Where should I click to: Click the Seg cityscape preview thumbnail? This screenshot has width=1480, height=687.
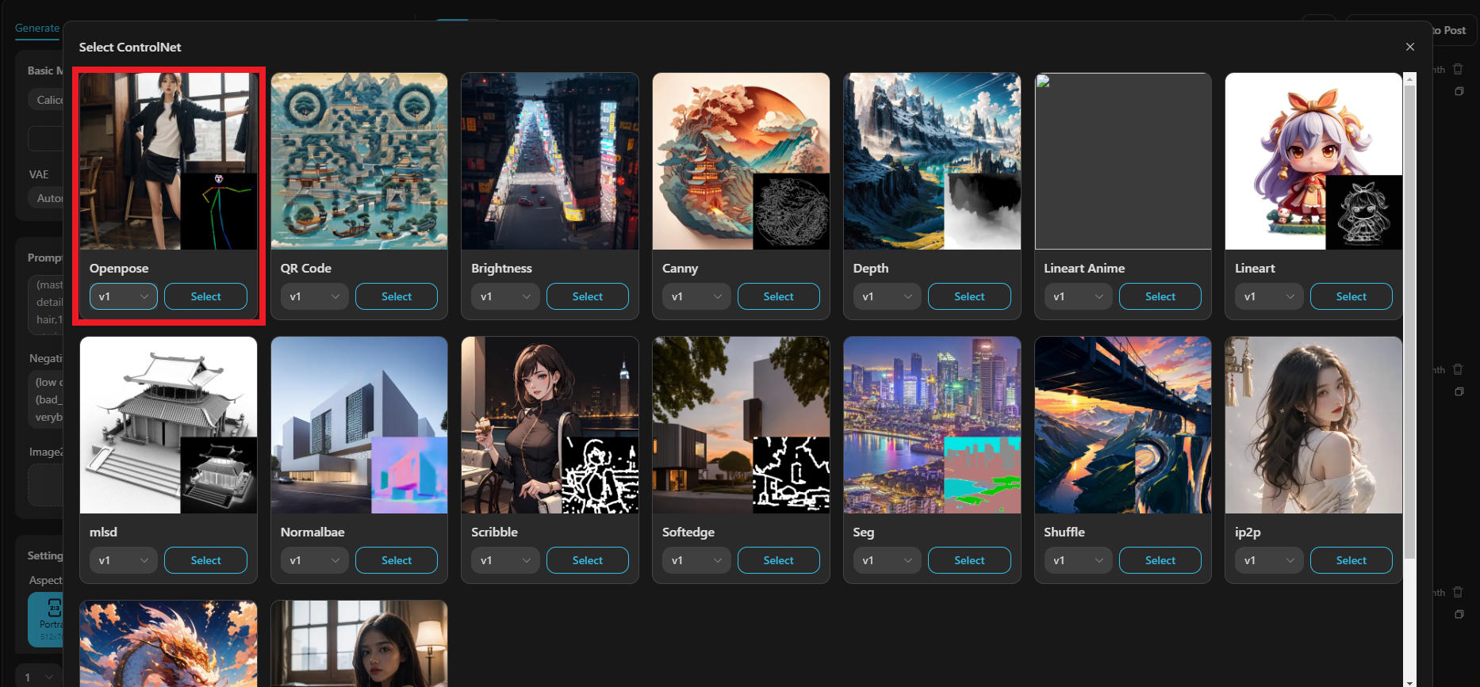[x=931, y=425]
